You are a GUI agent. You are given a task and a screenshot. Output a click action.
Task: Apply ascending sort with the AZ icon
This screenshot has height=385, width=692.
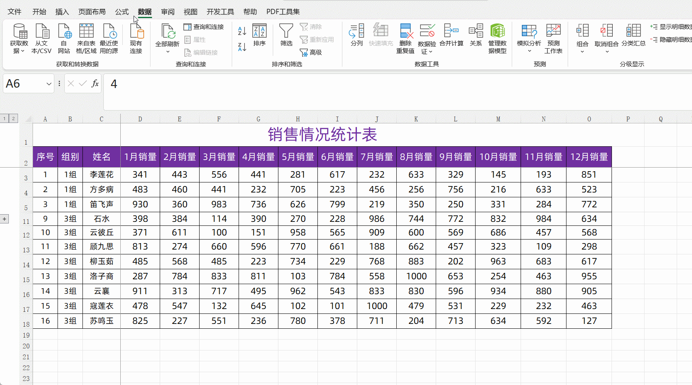(241, 30)
